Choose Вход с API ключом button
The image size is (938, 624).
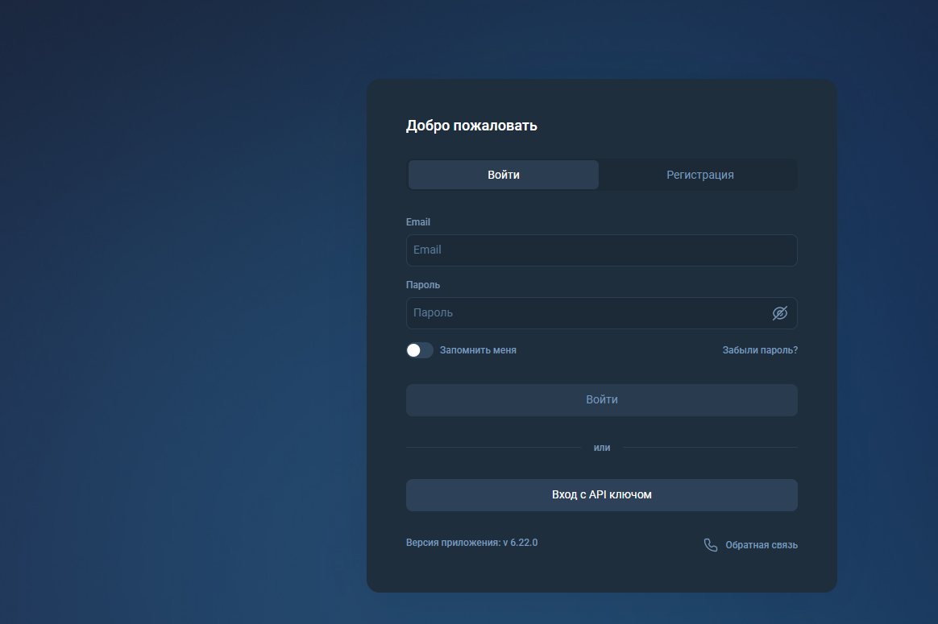[x=601, y=495]
